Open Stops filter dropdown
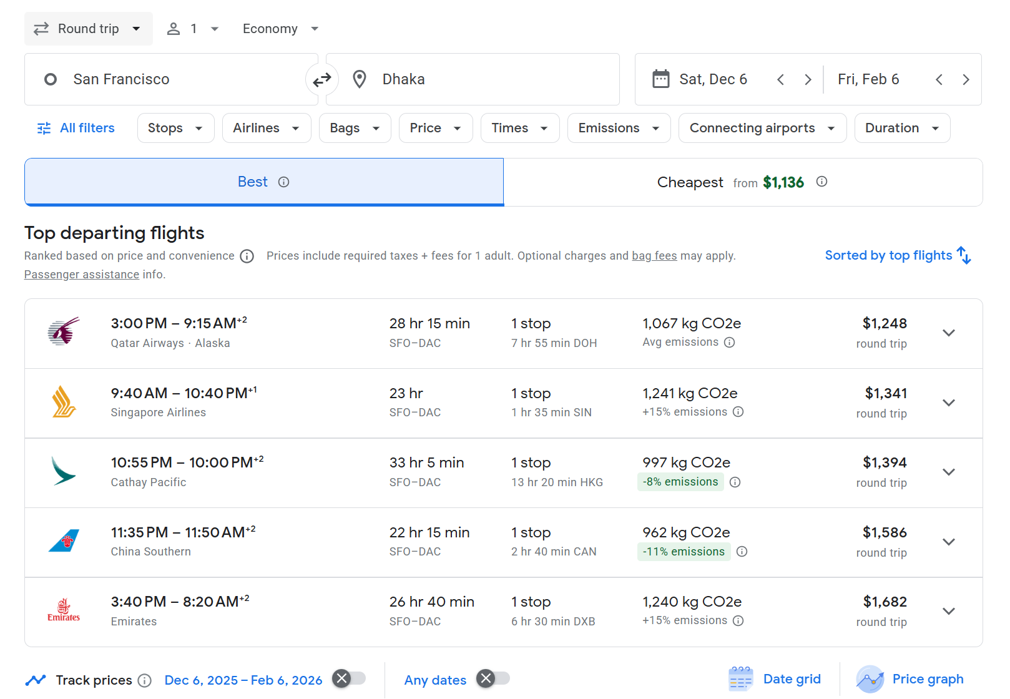This screenshot has width=1010, height=699. pos(176,128)
